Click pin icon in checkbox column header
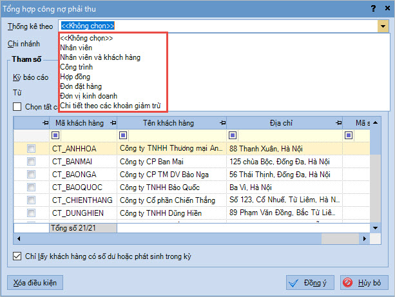 point(44,122)
